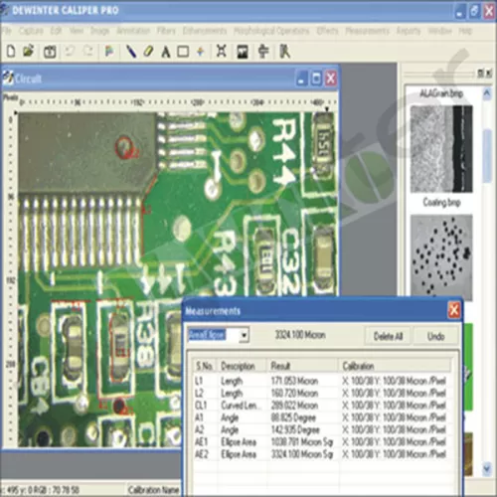Open the Morphological Operations menu
497x497 pixels.
pyautogui.click(x=271, y=31)
